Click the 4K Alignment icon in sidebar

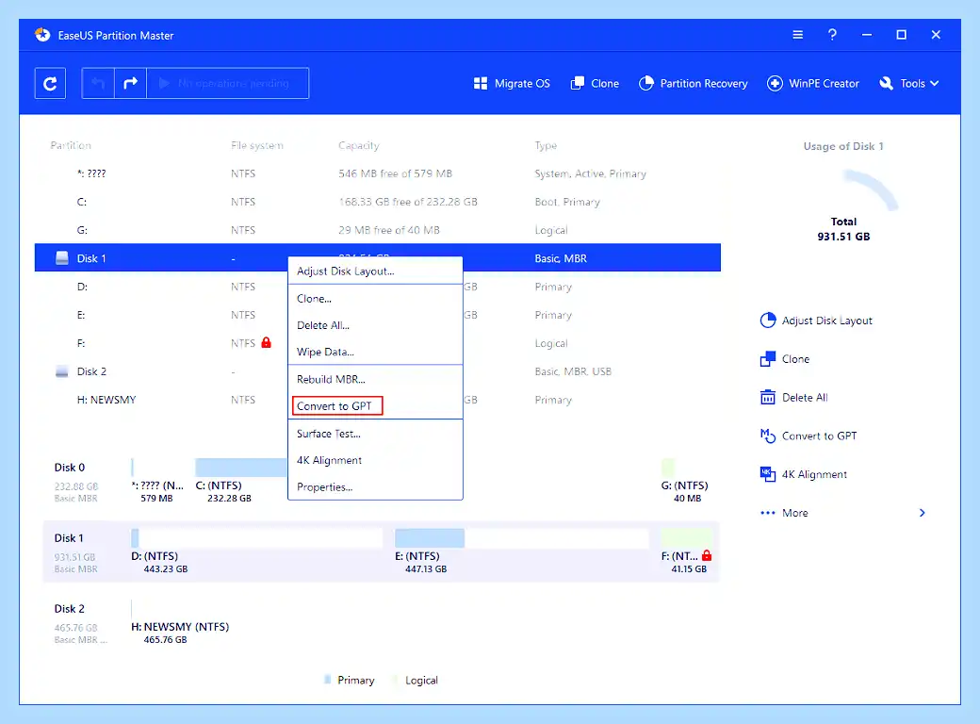(767, 474)
